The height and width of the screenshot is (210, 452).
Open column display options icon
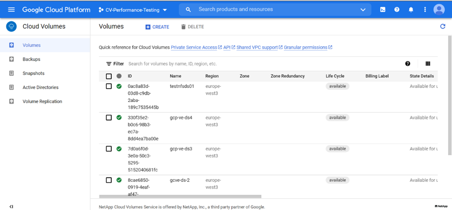428,64
